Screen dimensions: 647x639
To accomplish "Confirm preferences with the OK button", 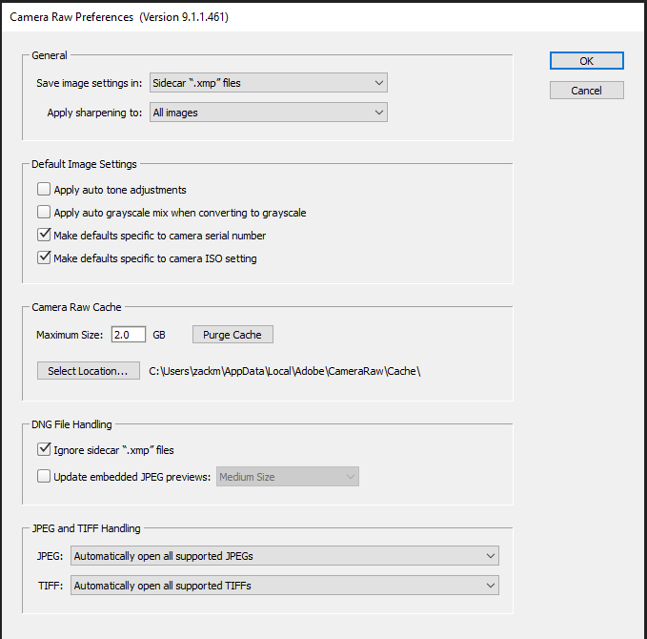I will coord(586,61).
